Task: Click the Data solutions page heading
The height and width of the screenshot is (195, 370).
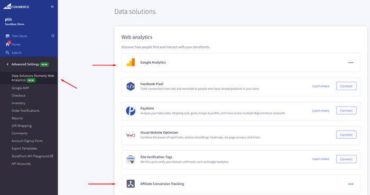Action: point(135,12)
